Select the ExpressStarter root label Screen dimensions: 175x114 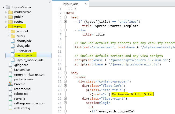pos(21,7)
